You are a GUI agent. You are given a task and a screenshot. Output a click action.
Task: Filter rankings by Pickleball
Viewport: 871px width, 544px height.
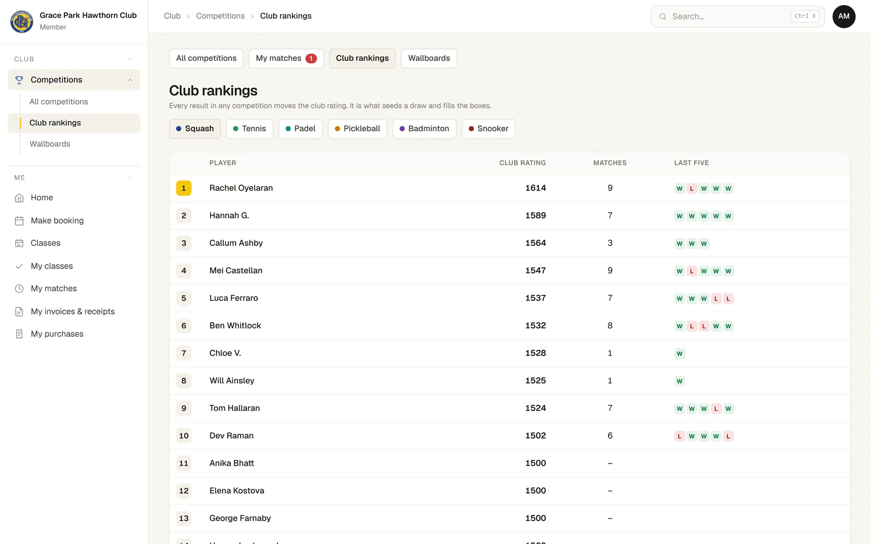coord(357,129)
